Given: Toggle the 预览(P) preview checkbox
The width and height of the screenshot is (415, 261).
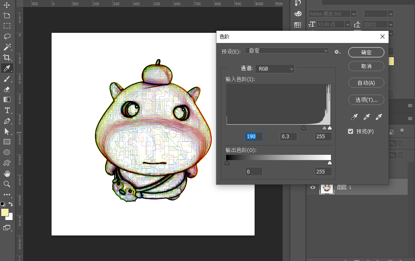Looking at the screenshot, I should pos(350,131).
